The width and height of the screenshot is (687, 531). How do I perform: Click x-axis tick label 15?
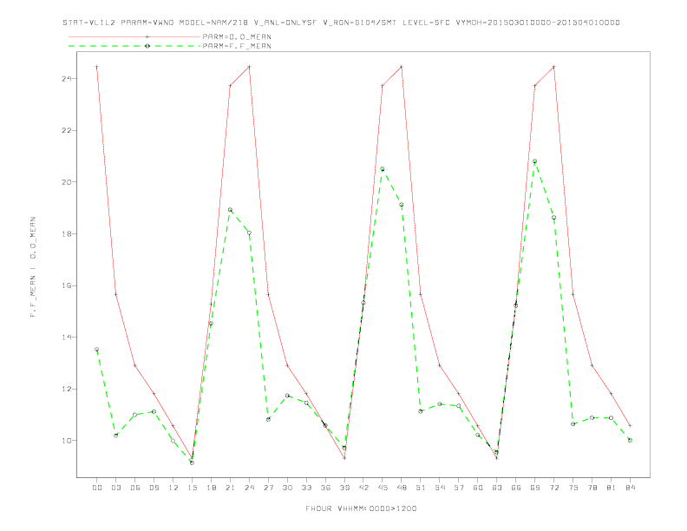(192, 488)
